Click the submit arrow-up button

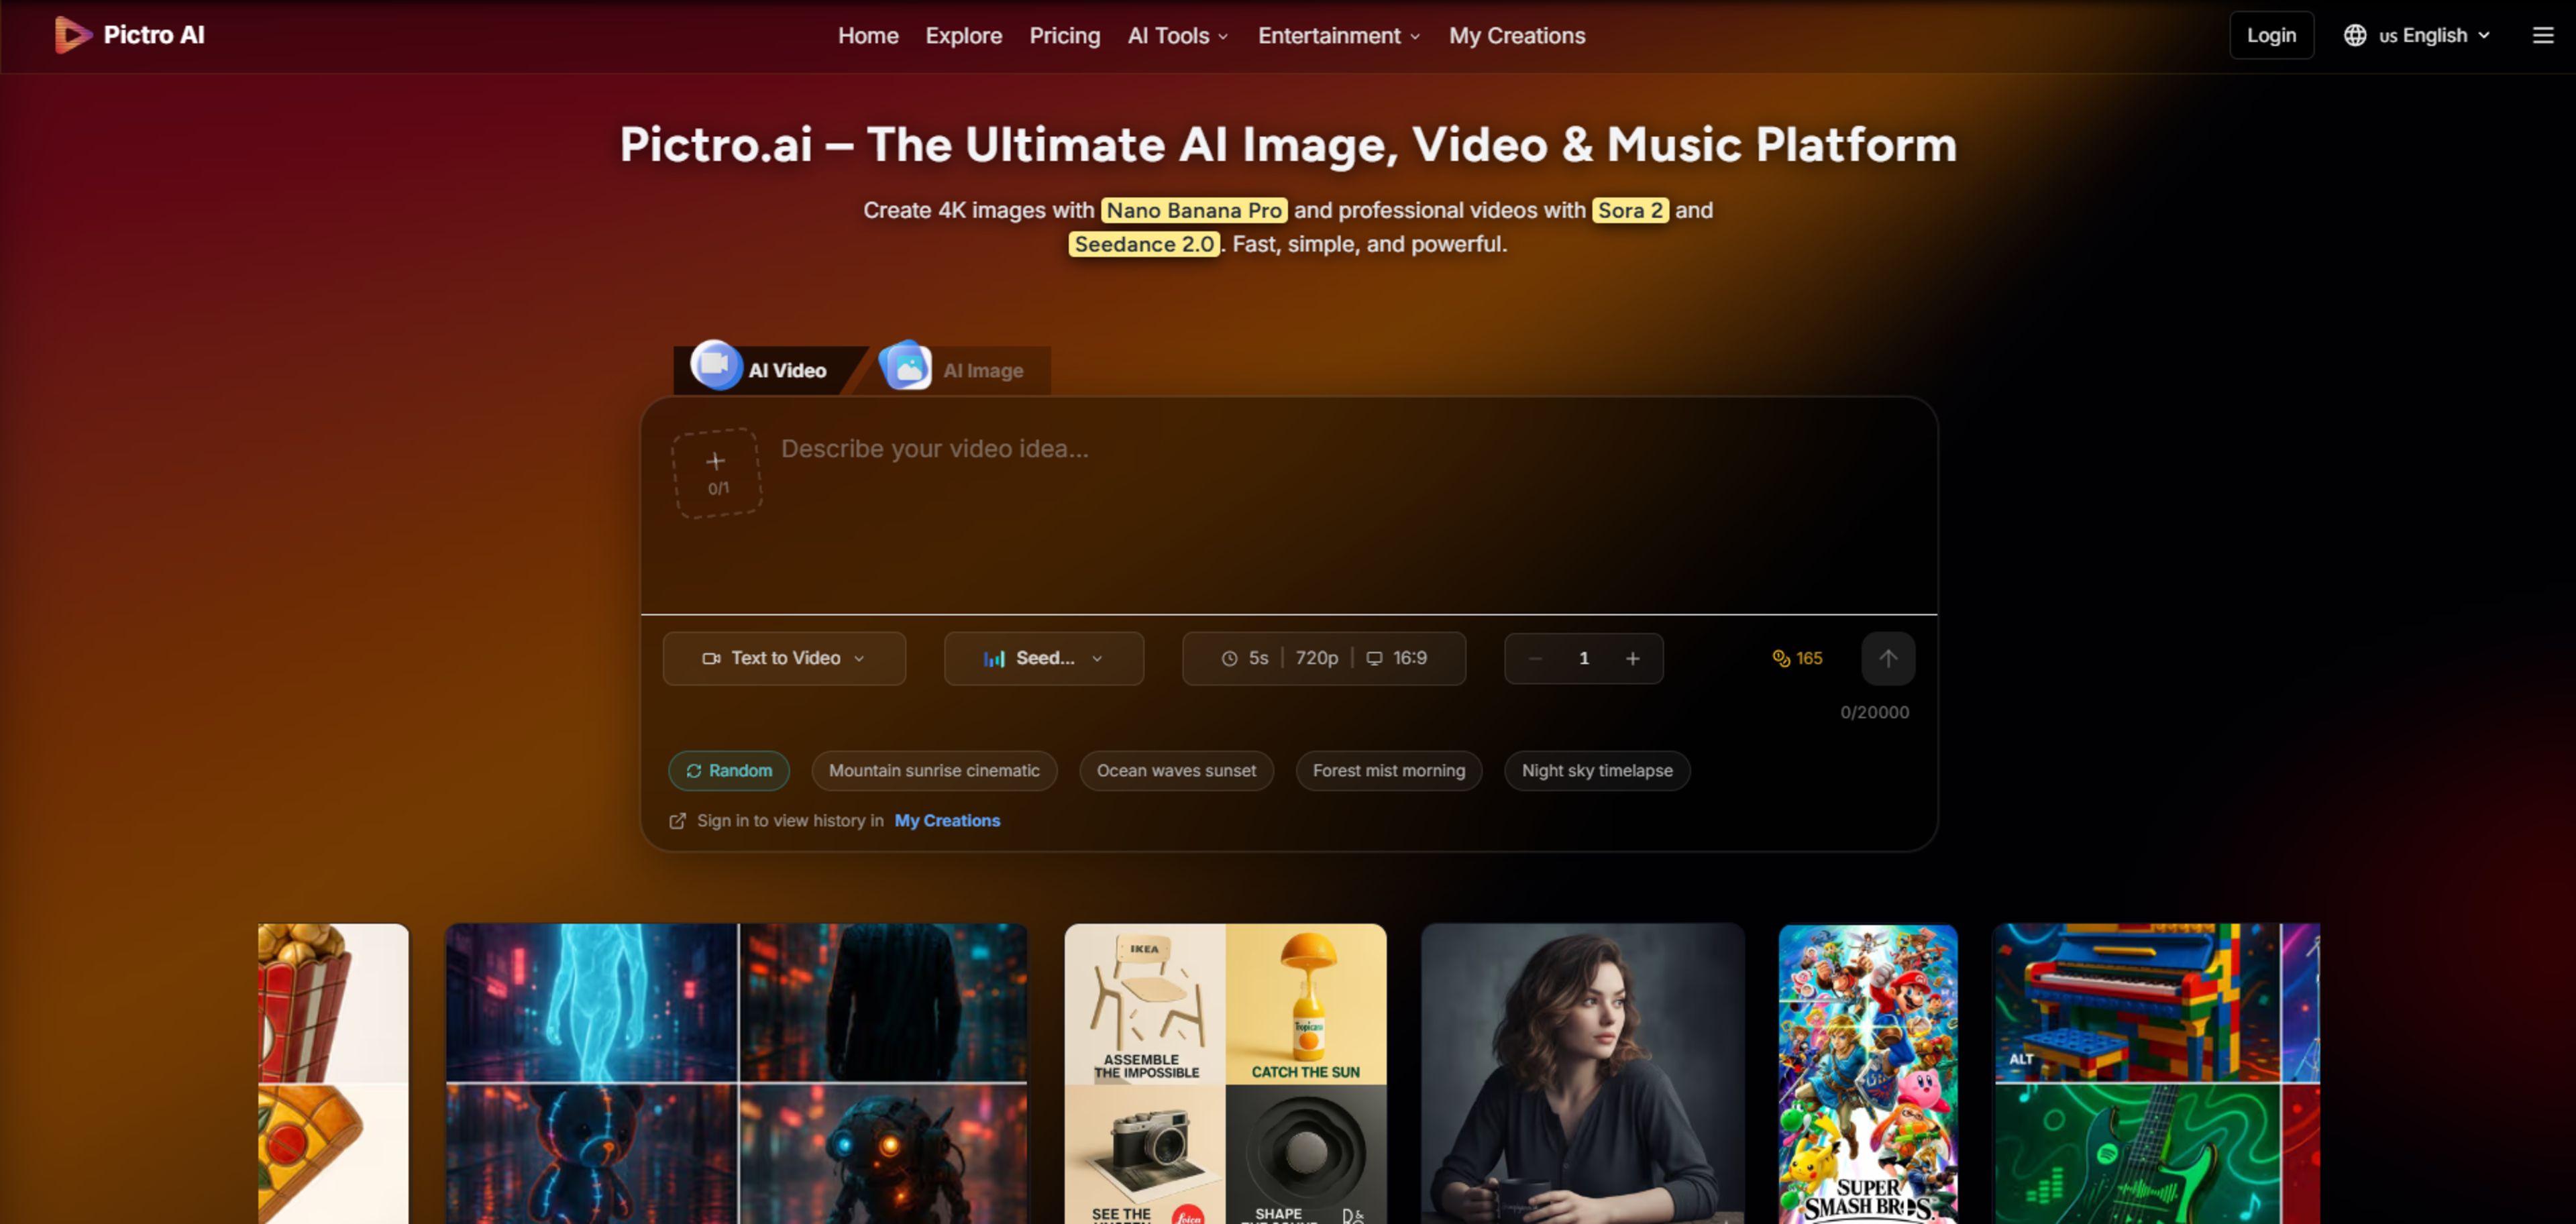(x=1888, y=658)
